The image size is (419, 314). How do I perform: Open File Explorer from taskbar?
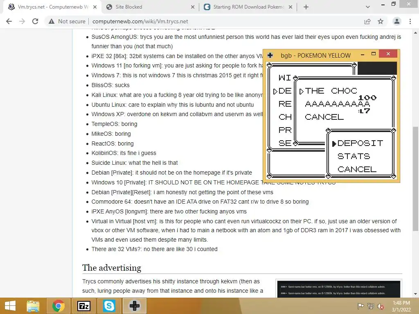point(33,306)
